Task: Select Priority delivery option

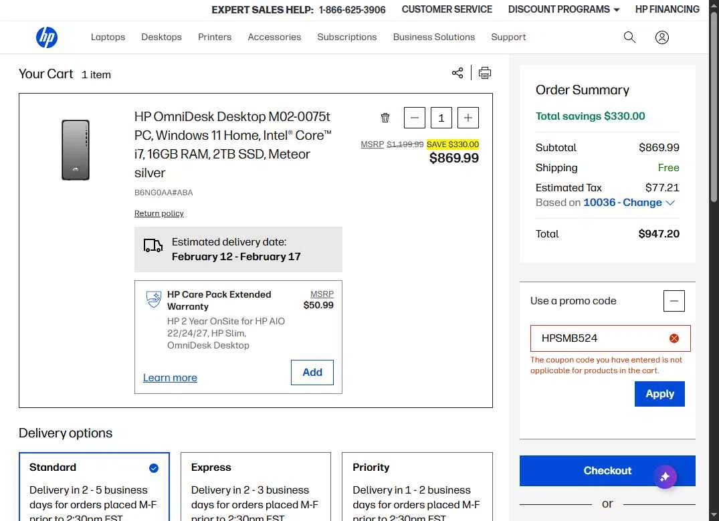Action: tap(417, 487)
